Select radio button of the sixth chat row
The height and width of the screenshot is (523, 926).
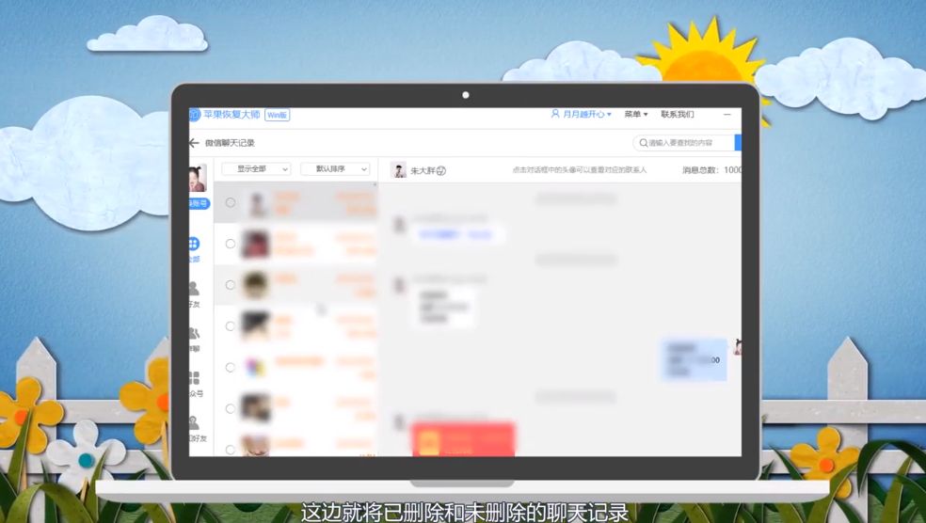(x=231, y=408)
